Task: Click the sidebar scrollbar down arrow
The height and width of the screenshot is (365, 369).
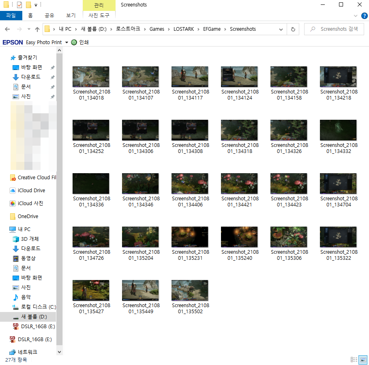Action: click(59, 352)
